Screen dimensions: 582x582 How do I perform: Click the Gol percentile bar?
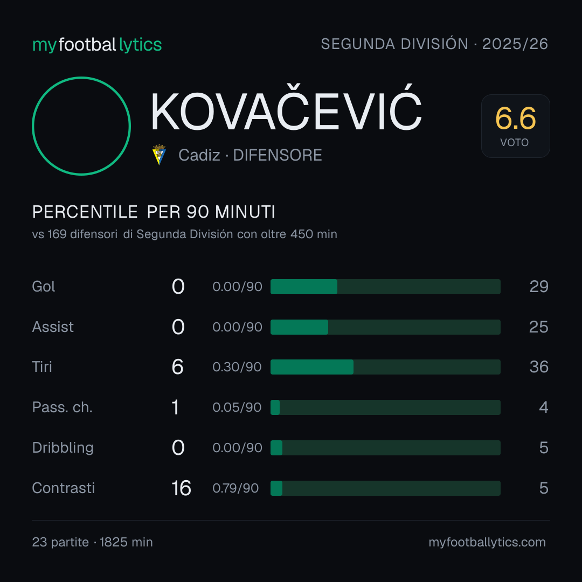pos(385,287)
